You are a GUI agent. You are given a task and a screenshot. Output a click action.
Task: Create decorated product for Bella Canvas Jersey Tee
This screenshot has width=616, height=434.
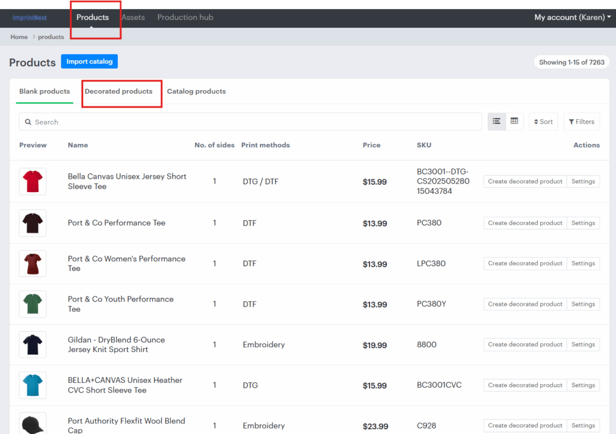click(525, 181)
